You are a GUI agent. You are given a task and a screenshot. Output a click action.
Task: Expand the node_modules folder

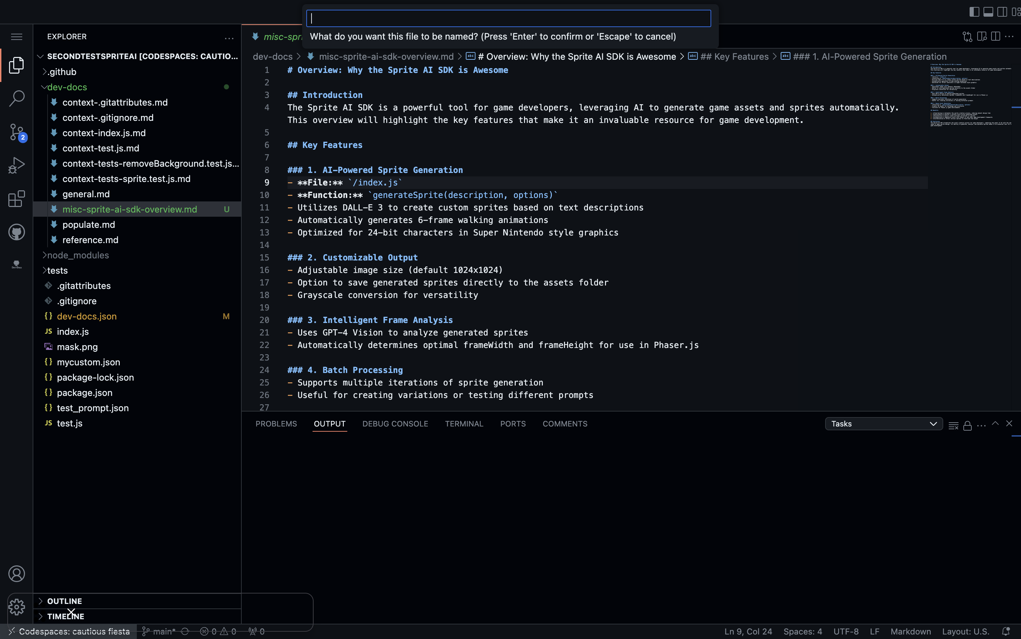click(x=78, y=255)
